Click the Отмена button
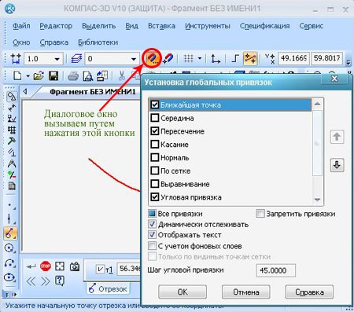354x312 pixels. click(246, 292)
